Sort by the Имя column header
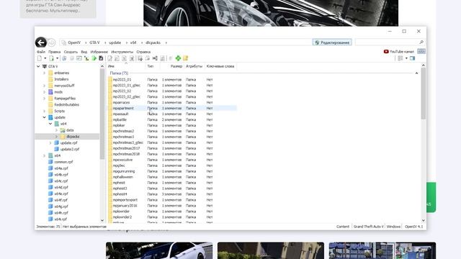The height and width of the screenshot is (259, 461). point(127,66)
